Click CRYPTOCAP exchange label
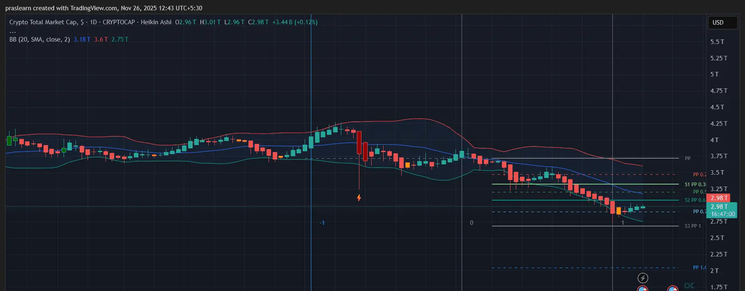745x291 pixels. click(119, 22)
